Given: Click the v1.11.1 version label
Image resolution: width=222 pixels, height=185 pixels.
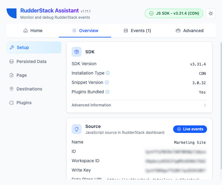Looking at the screenshot, I should pos(86,11).
